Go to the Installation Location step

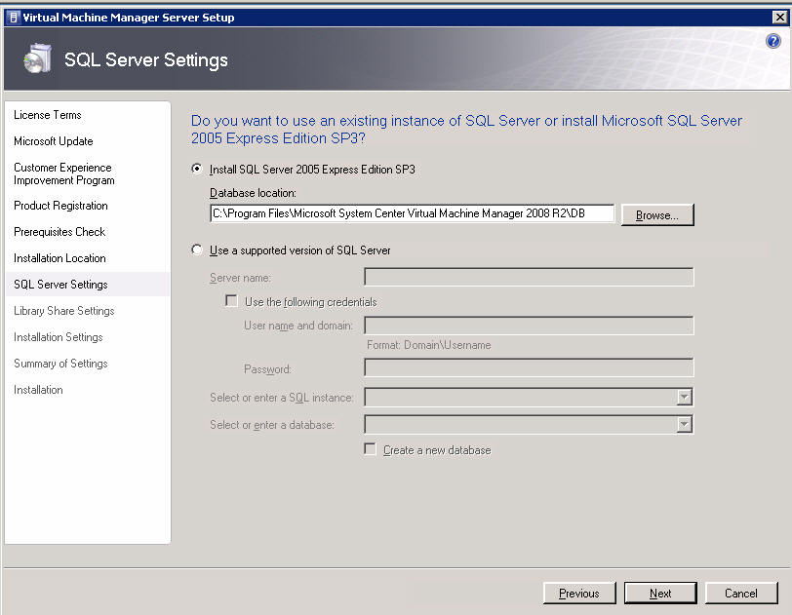tap(59, 258)
